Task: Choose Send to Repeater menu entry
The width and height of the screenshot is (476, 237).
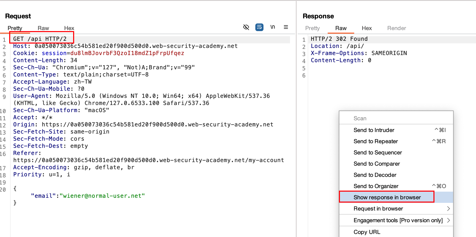Action: [376, 141]
